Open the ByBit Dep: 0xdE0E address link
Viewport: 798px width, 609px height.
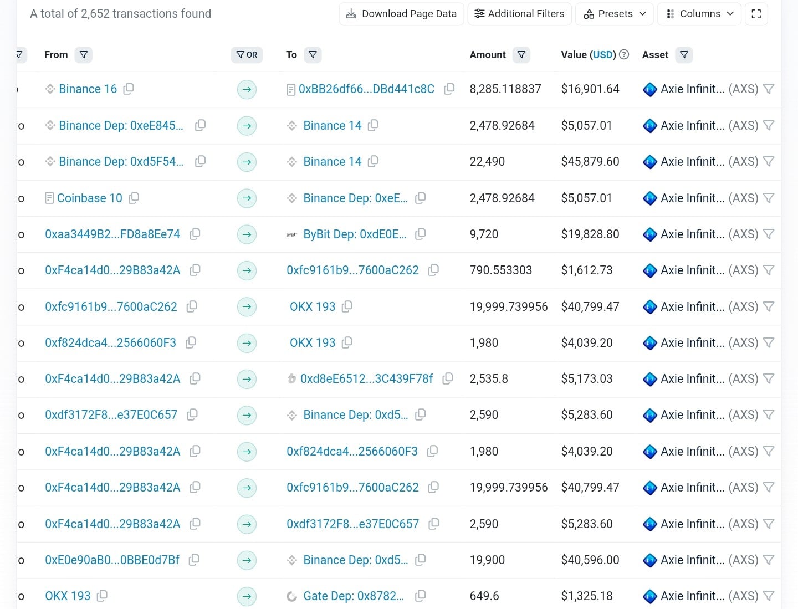[355, 234]
